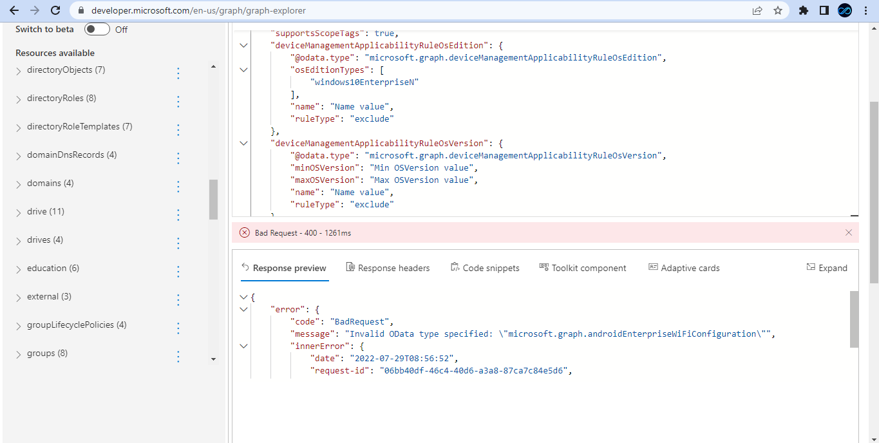The width and height of the screenshot is (879, 443).
Task: Click the Bad Request error icon
Action: point(245,232)
